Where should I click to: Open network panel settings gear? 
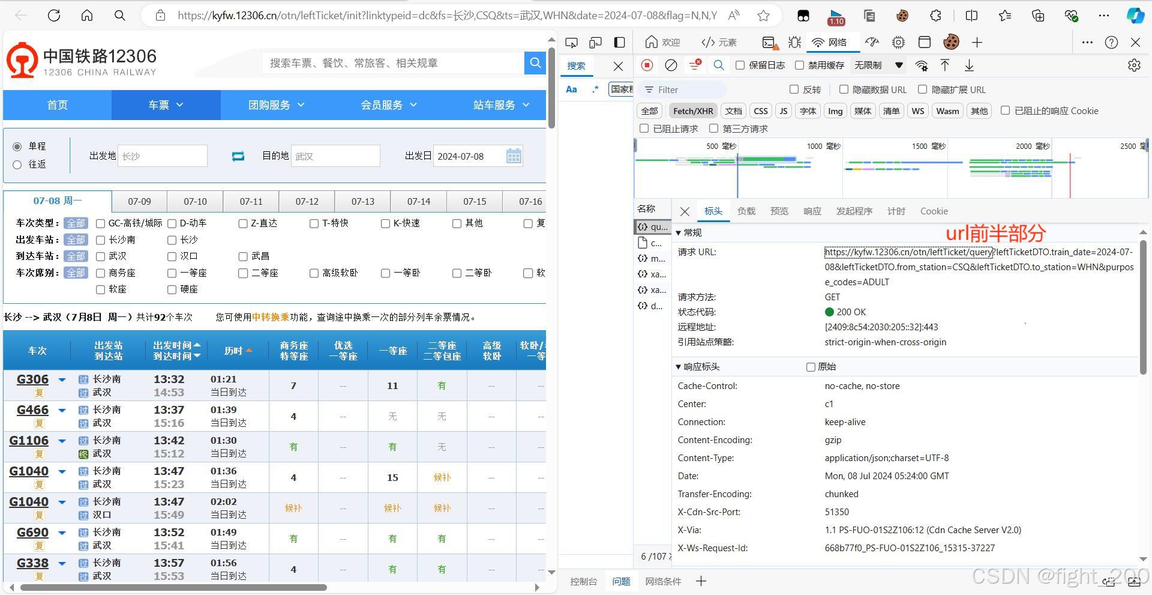(1134, 65)
